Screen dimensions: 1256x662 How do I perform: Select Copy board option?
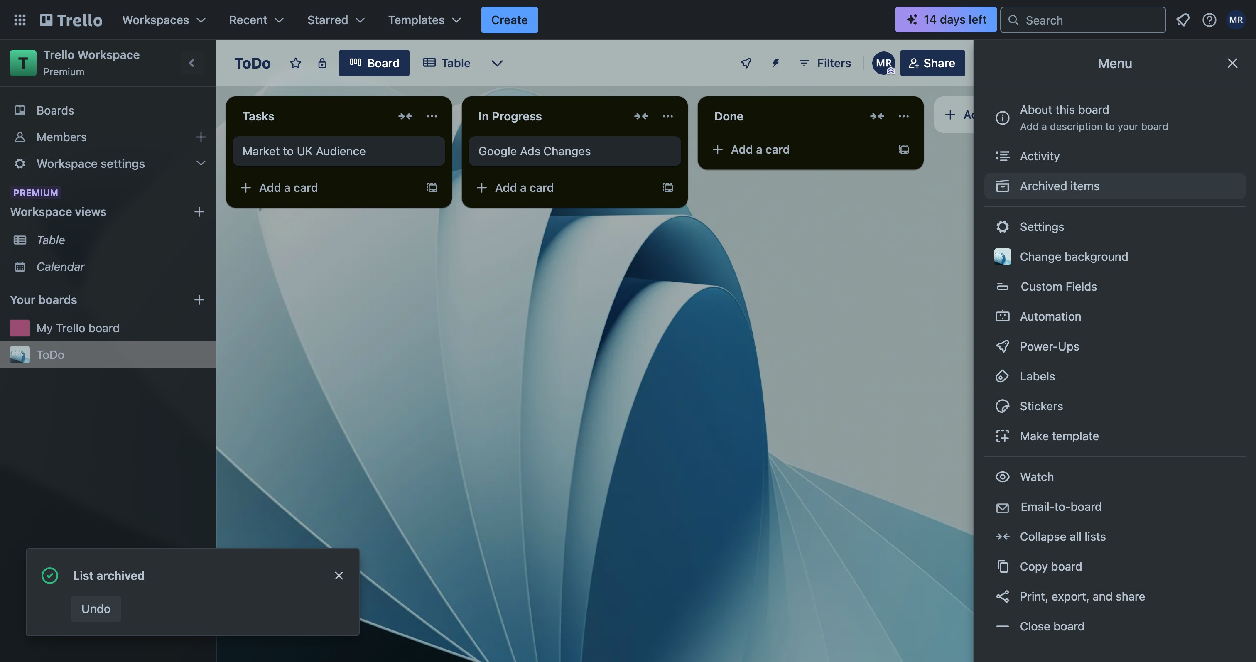pyautogui.click(x=1115, y=567)
